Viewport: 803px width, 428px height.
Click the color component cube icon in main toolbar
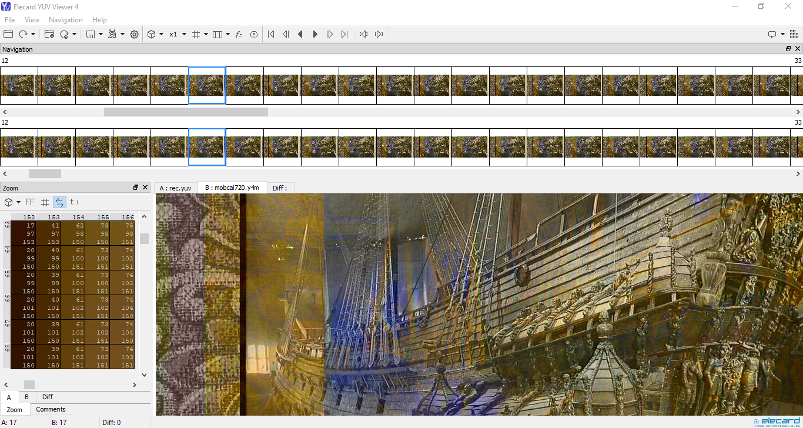[x=151, y=34]
